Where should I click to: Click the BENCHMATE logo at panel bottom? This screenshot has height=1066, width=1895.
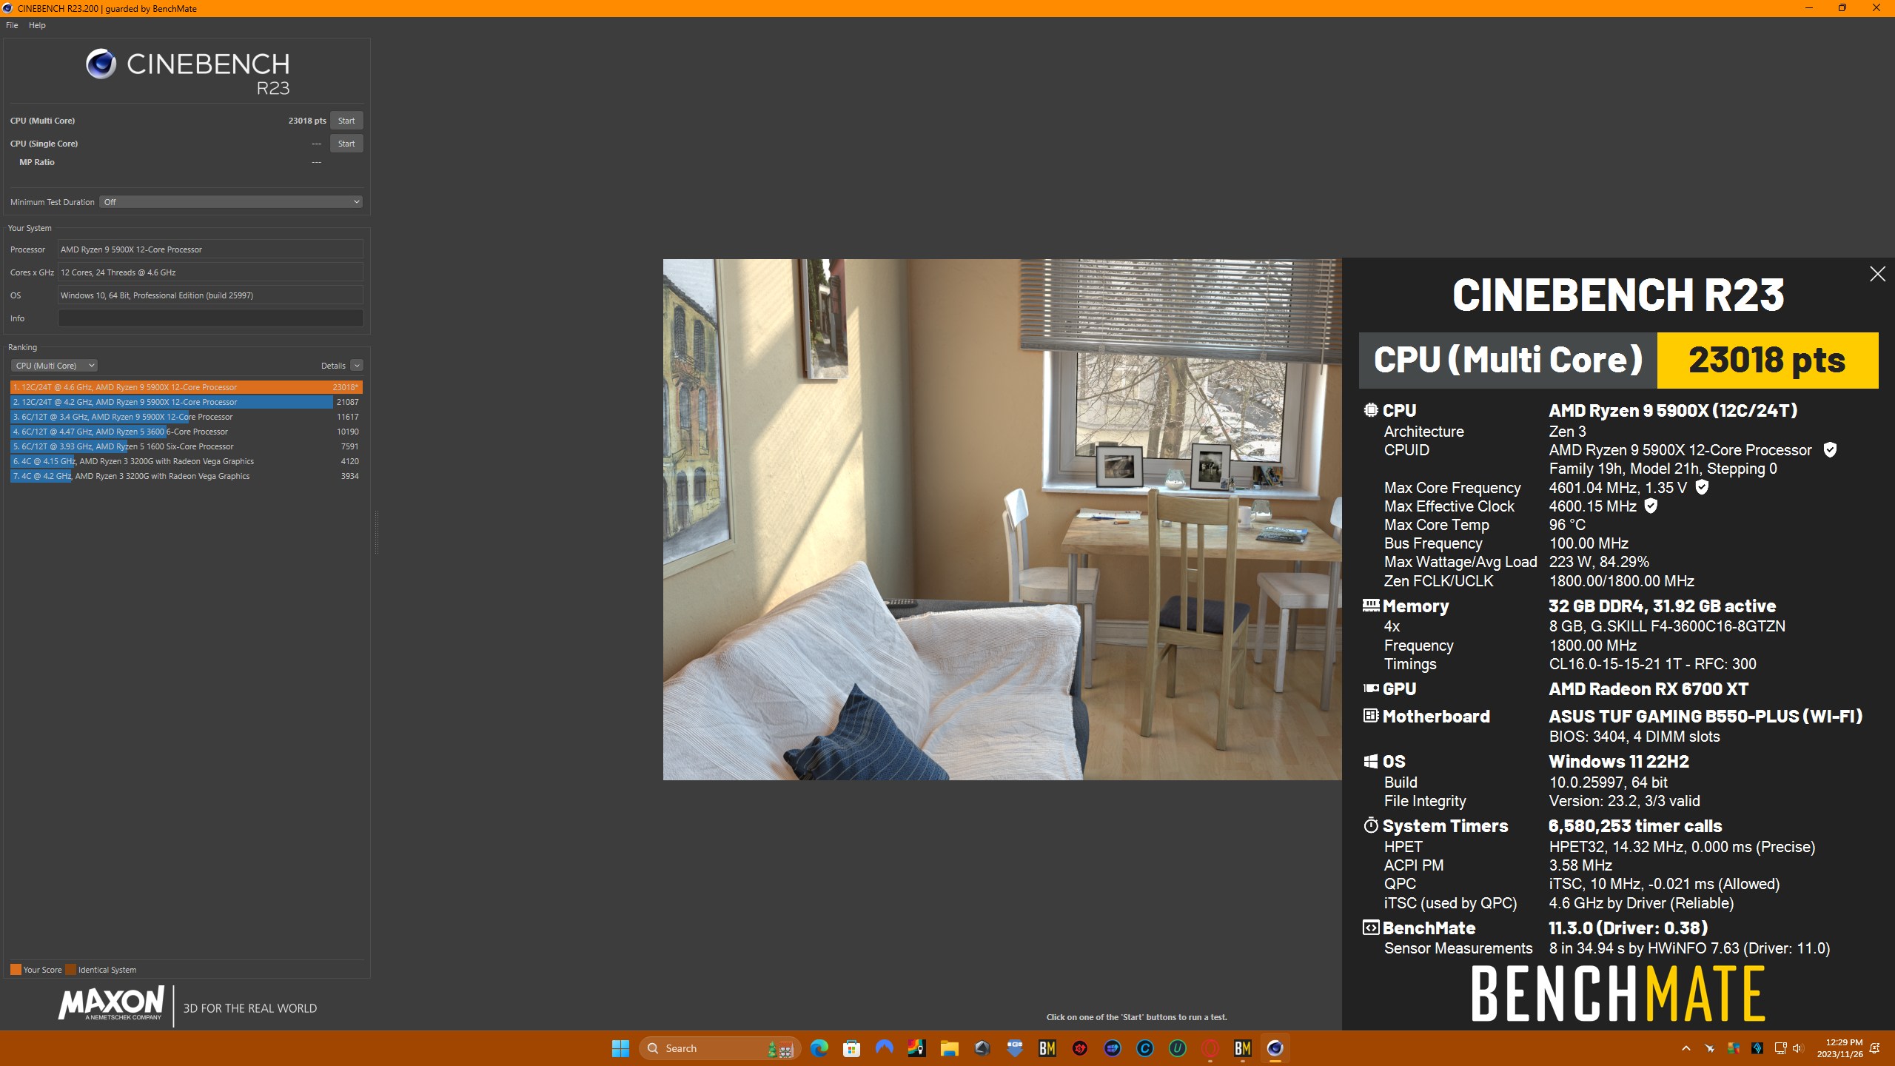1618,994
